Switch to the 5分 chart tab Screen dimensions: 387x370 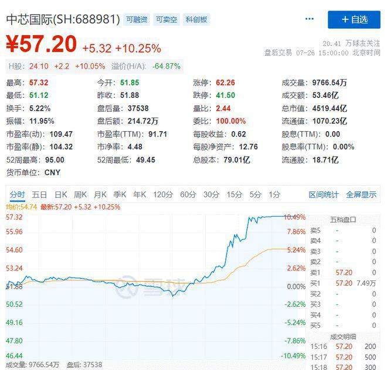[255, 194]
